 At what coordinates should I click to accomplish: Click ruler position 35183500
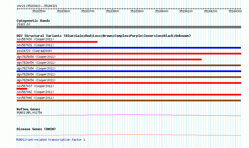click(39, 11)
